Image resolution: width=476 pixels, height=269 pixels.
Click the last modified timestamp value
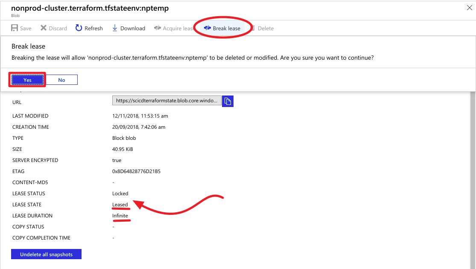point(140,116)
